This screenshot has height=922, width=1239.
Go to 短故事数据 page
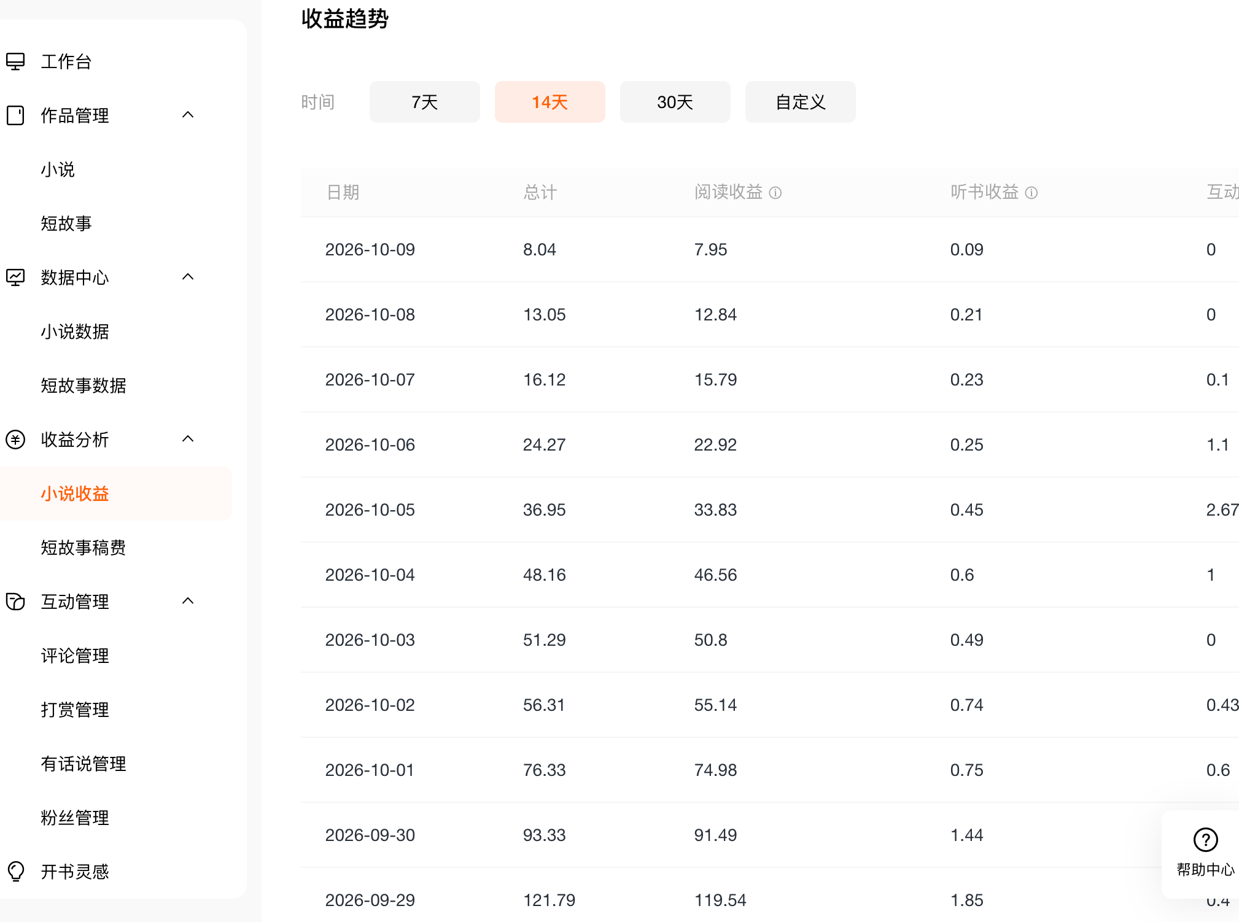[x=84, y=385]
